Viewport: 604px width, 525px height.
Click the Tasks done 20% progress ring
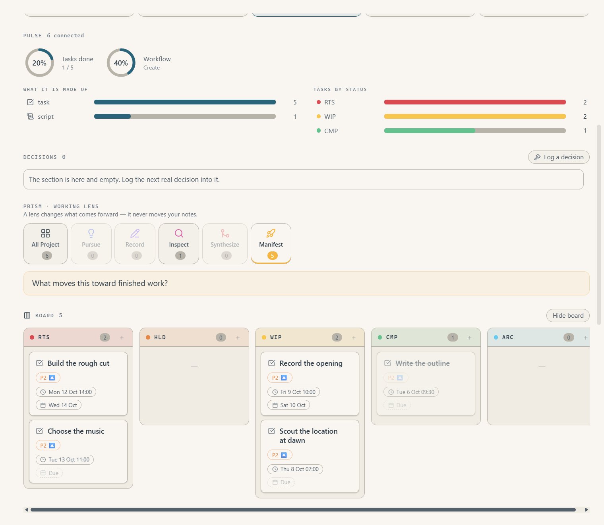39,63
